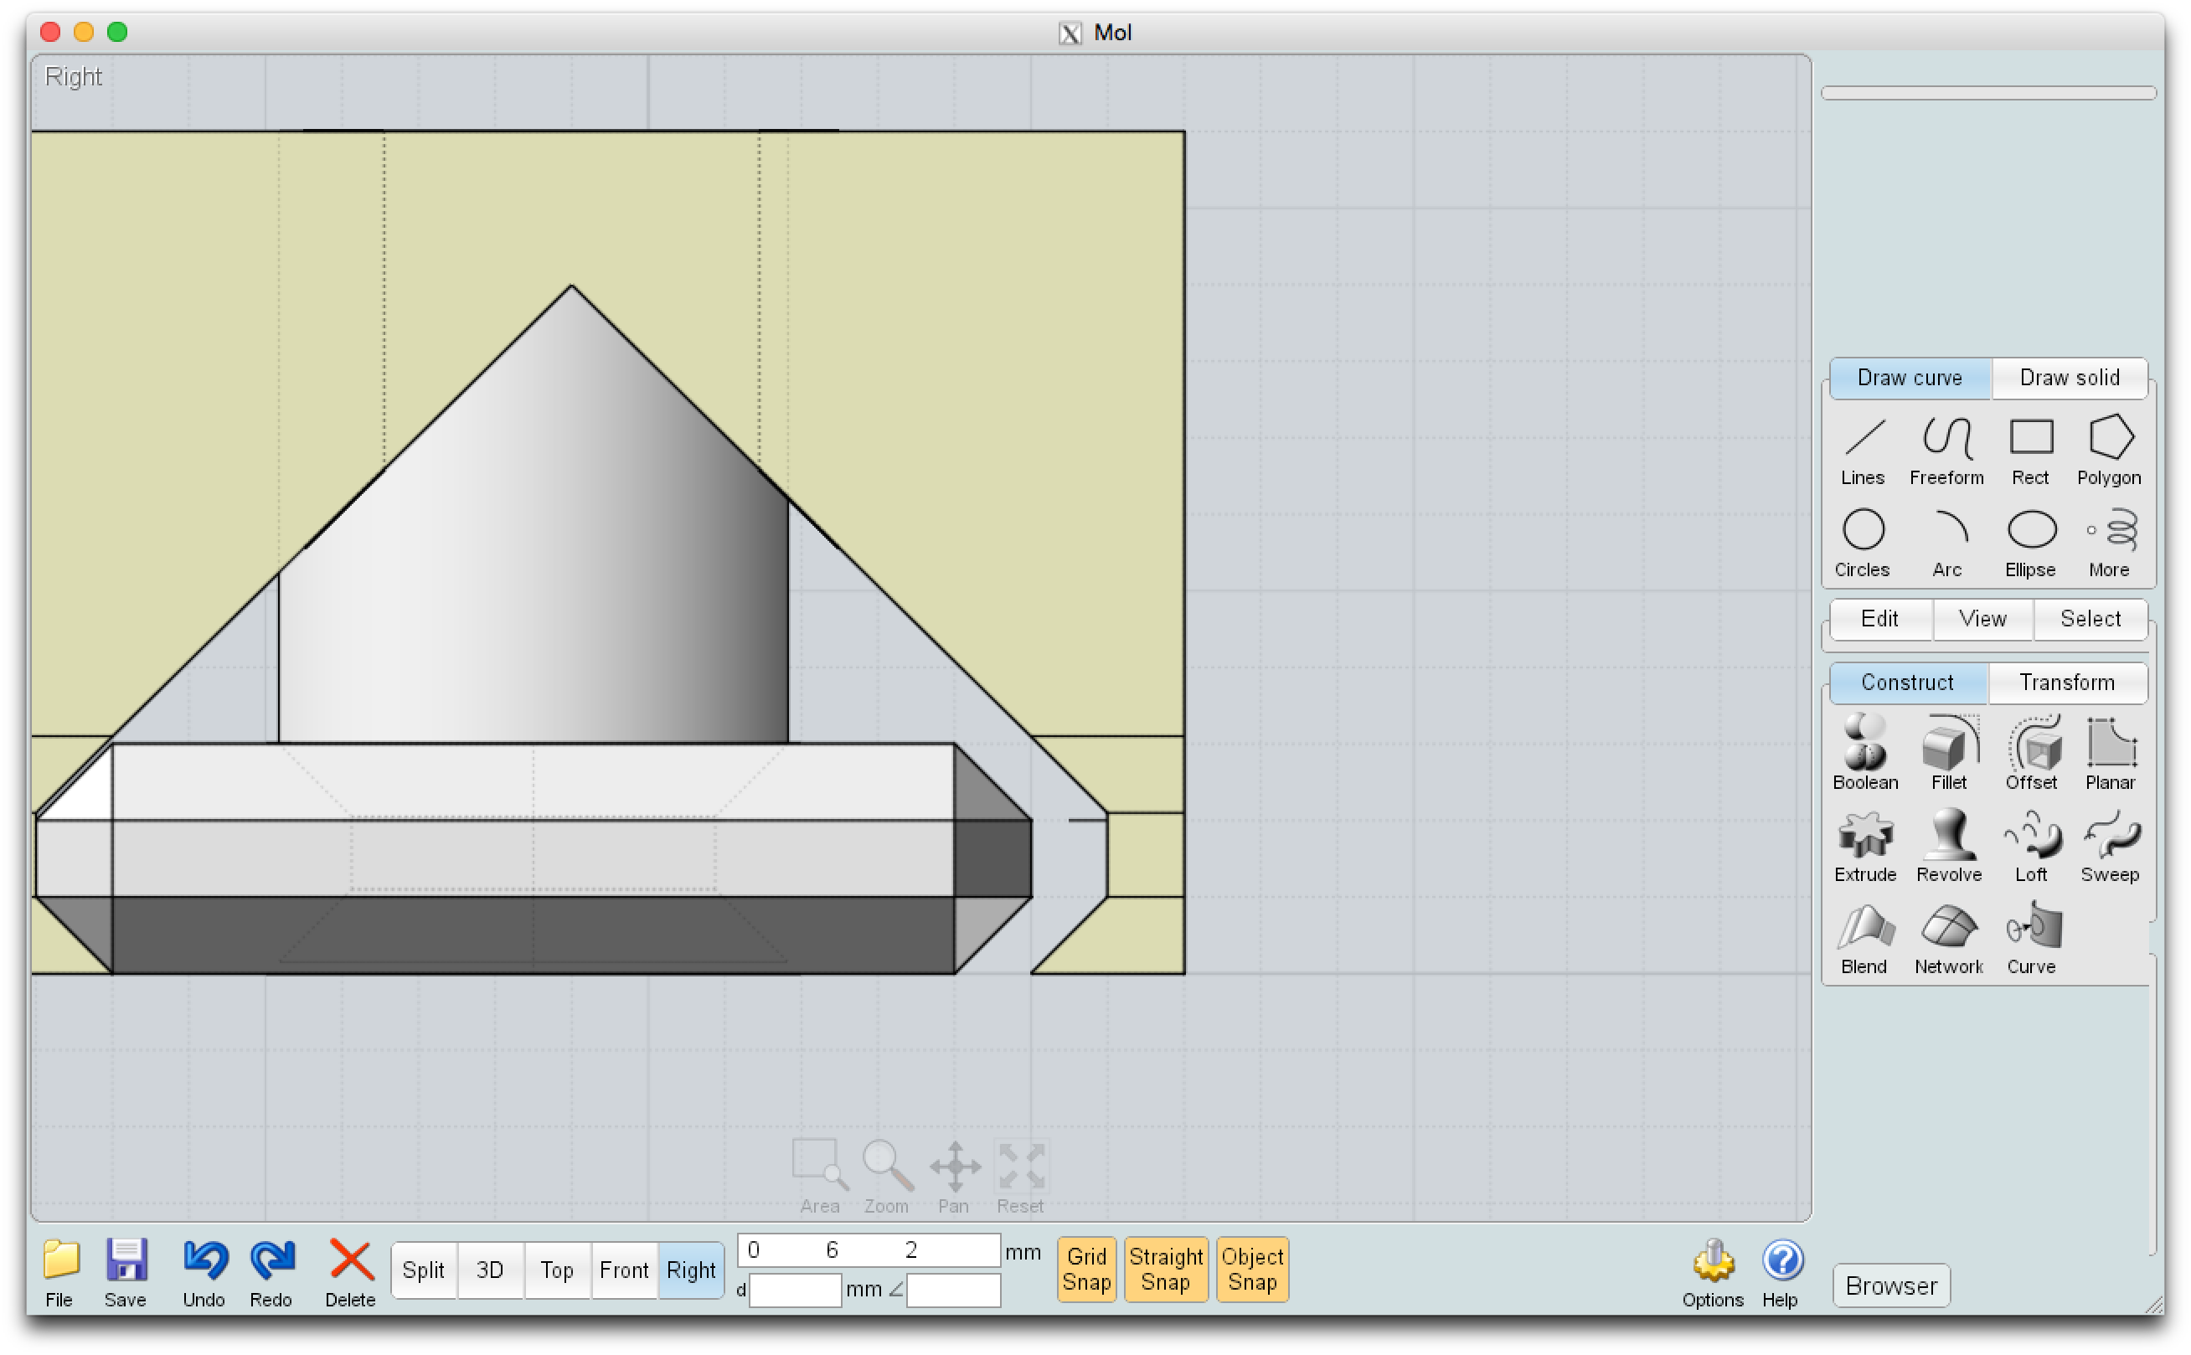
Task: Click the angle input field
Action: pos(953,1291)
